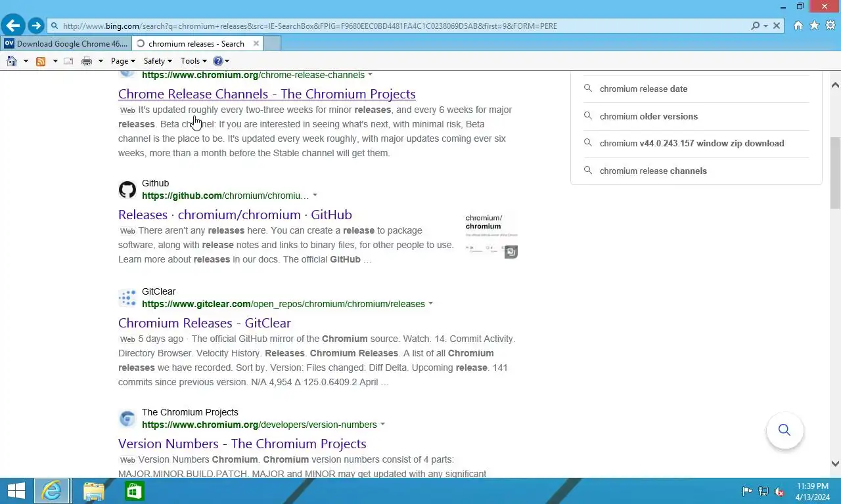Open Releases · chromium/chromium · GitHub link

pos(235,215)
